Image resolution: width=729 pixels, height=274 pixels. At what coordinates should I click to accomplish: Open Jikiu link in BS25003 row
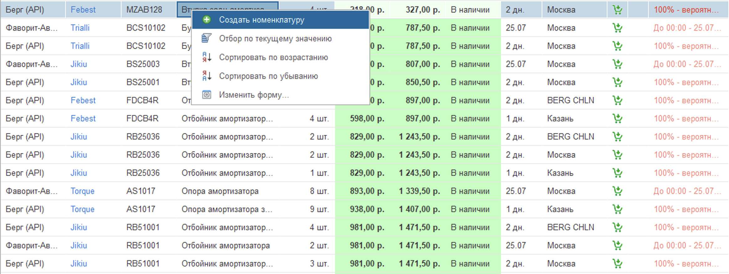pos(79,64)
